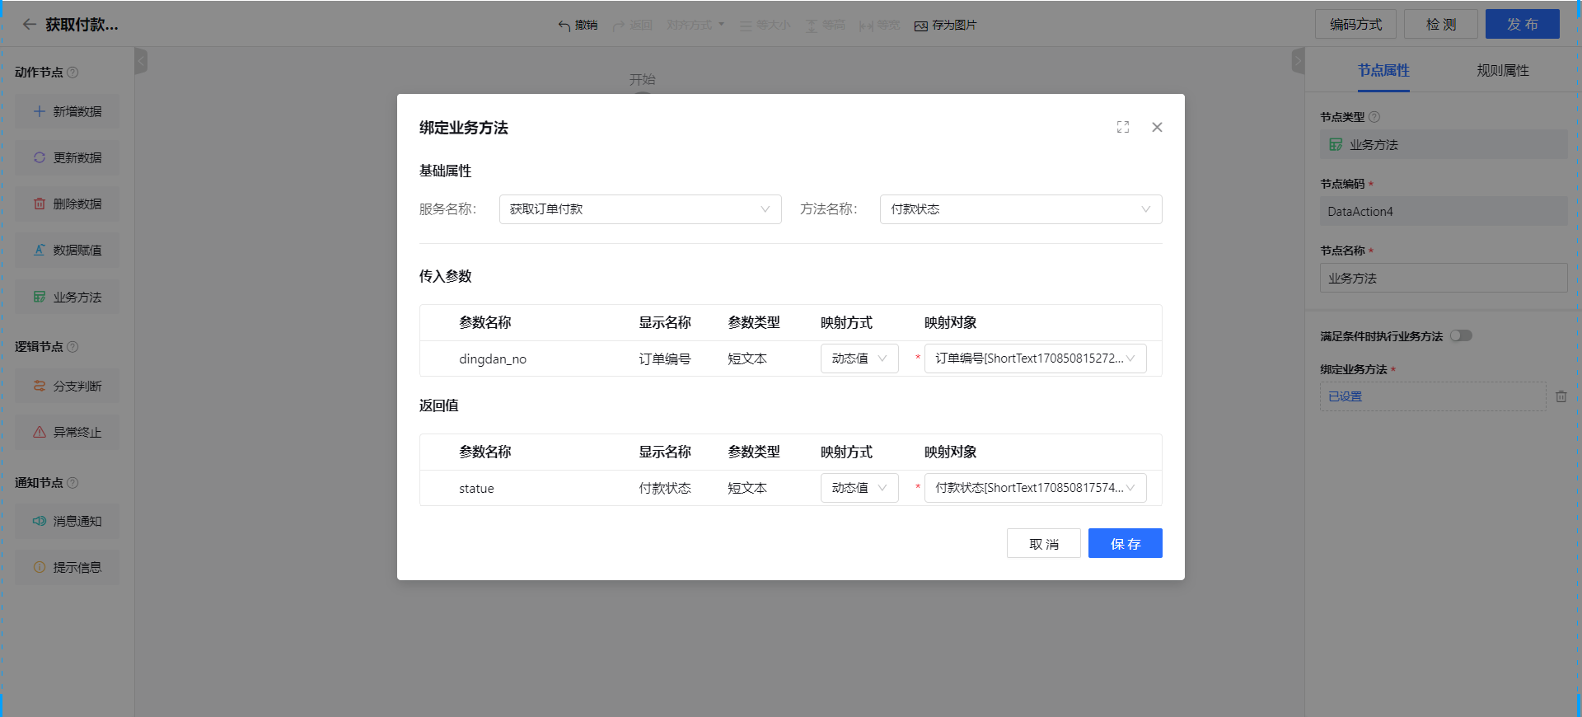Select the 新增数据 action node
The height and width of the screenshot is (717, 1582).
(x=67, y=111)
